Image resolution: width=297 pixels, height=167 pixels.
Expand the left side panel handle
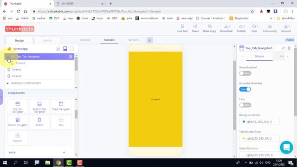click(x=1, y=97)
